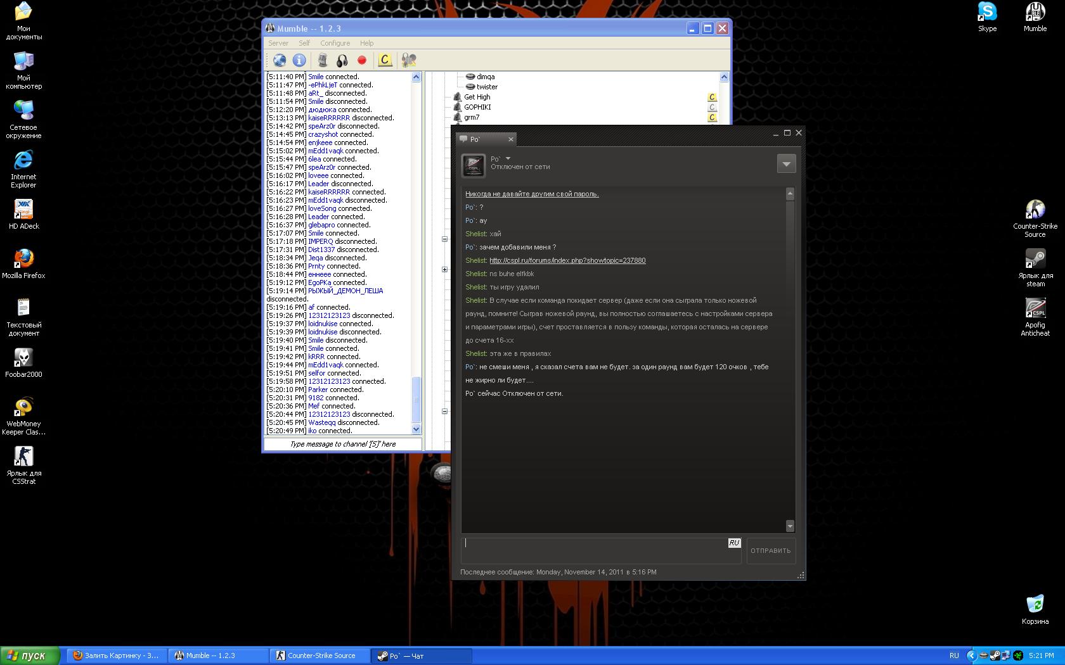Click the Mumble log vertical scrollbar thumb
Viewport: 1065px width, 665px height.
(x=416, y=399)
